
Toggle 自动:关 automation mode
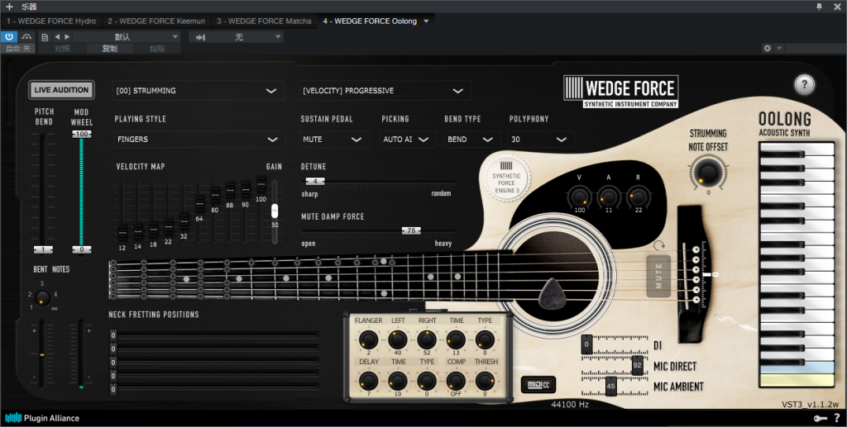point(18,49)
